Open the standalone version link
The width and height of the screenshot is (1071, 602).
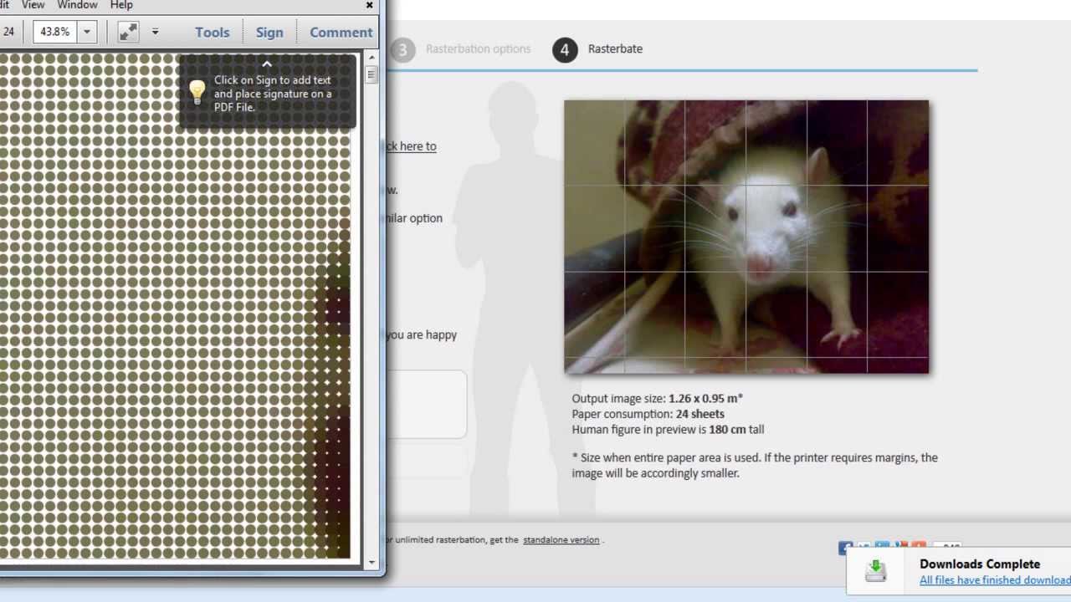pos(561,540)
